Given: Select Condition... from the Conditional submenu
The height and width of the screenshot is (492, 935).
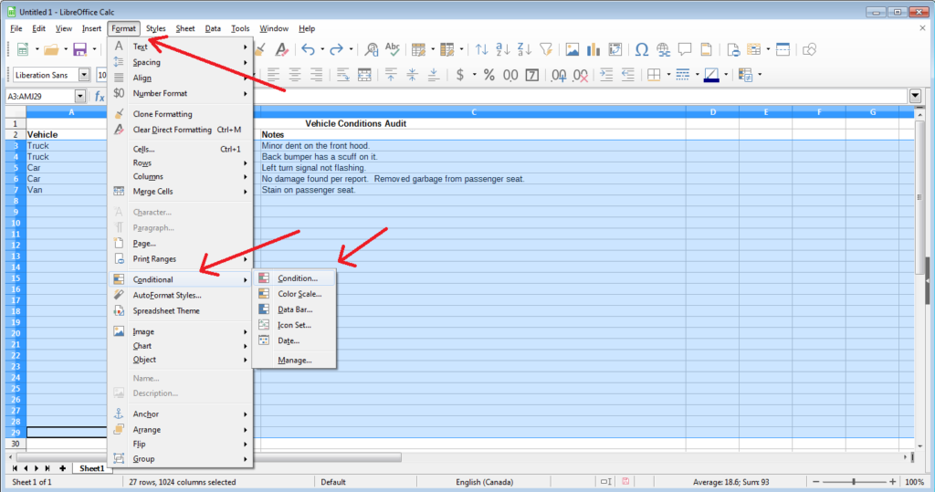Looking at the screenshot, I should click(298, 278).
